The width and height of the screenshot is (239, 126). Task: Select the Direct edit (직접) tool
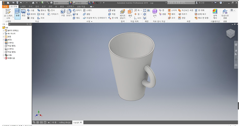[112, 14]
